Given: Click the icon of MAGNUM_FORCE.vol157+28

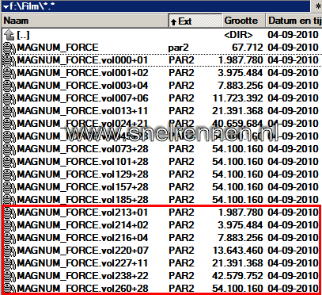Looking at the screenshot, I should tap(9, 187).
